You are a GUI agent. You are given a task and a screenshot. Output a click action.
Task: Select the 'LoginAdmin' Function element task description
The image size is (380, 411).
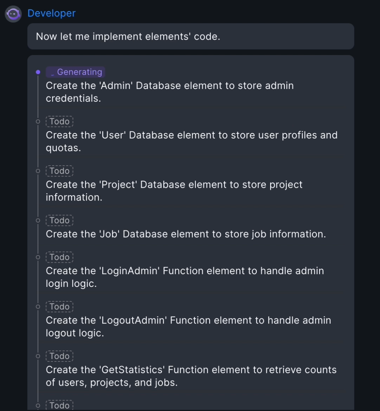[185, 277]
